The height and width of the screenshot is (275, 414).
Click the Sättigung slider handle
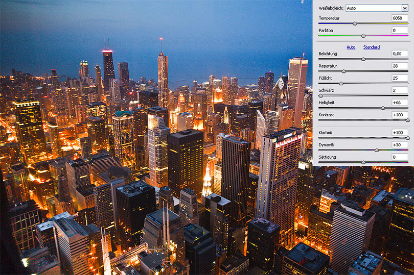pyautogui.click(x=363, y=162)
